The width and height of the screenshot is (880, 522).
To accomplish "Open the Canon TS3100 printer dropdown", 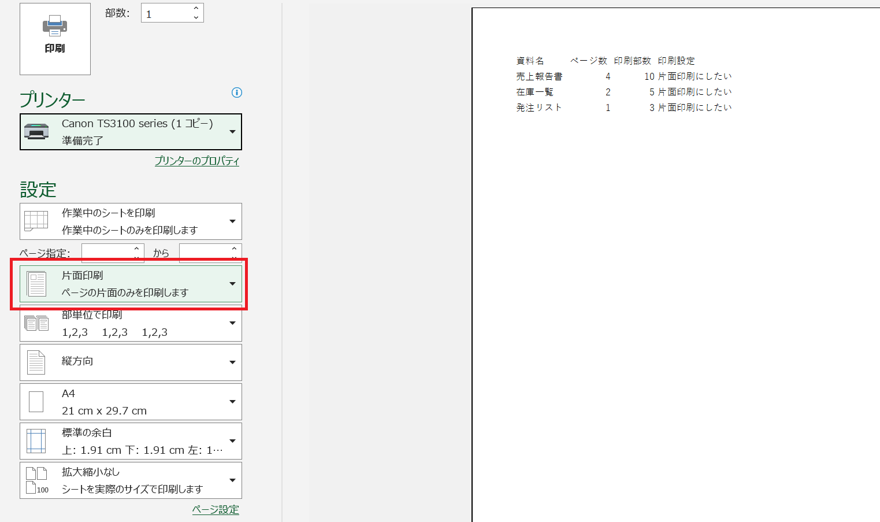I will tap(232, 132).
